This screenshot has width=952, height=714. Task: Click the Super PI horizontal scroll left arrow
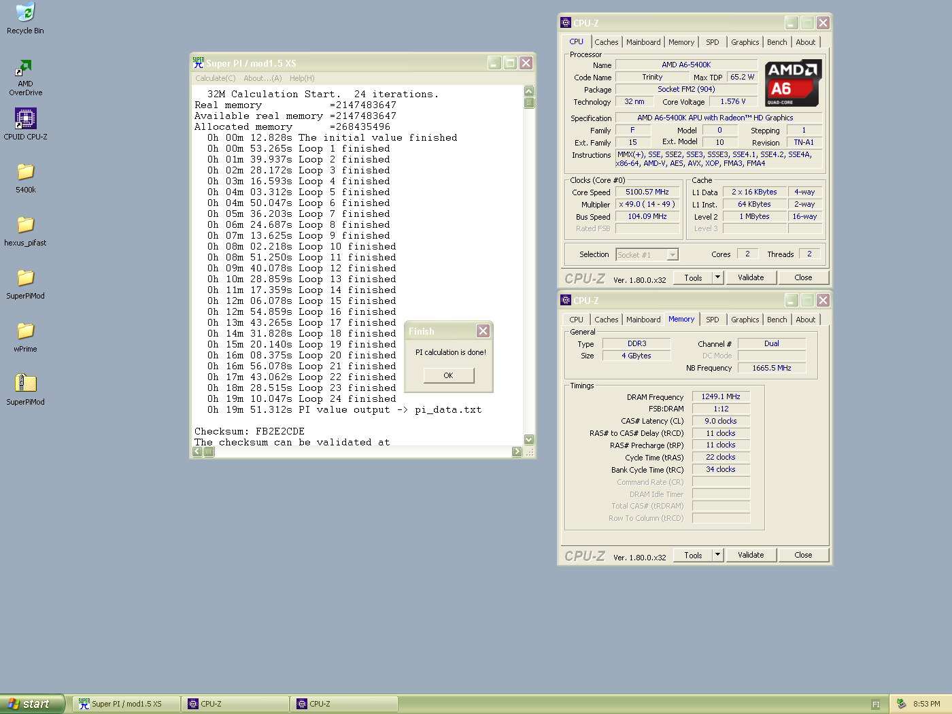pyautogui.click(x=197, y=452)
